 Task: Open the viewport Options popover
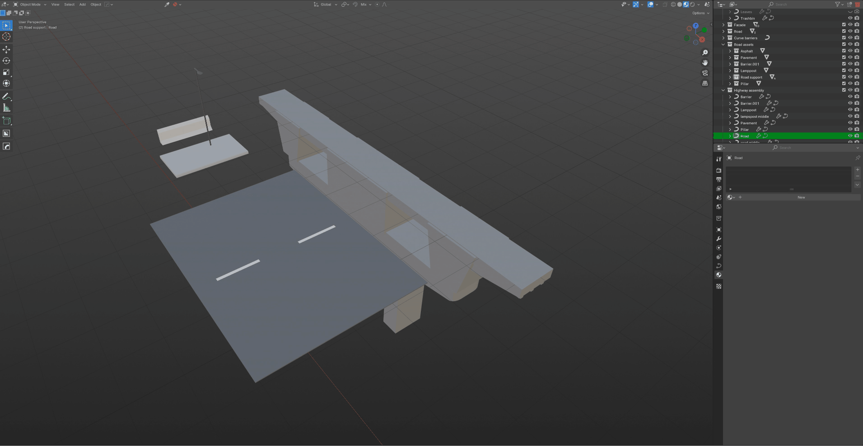click(x=700, y=13)
